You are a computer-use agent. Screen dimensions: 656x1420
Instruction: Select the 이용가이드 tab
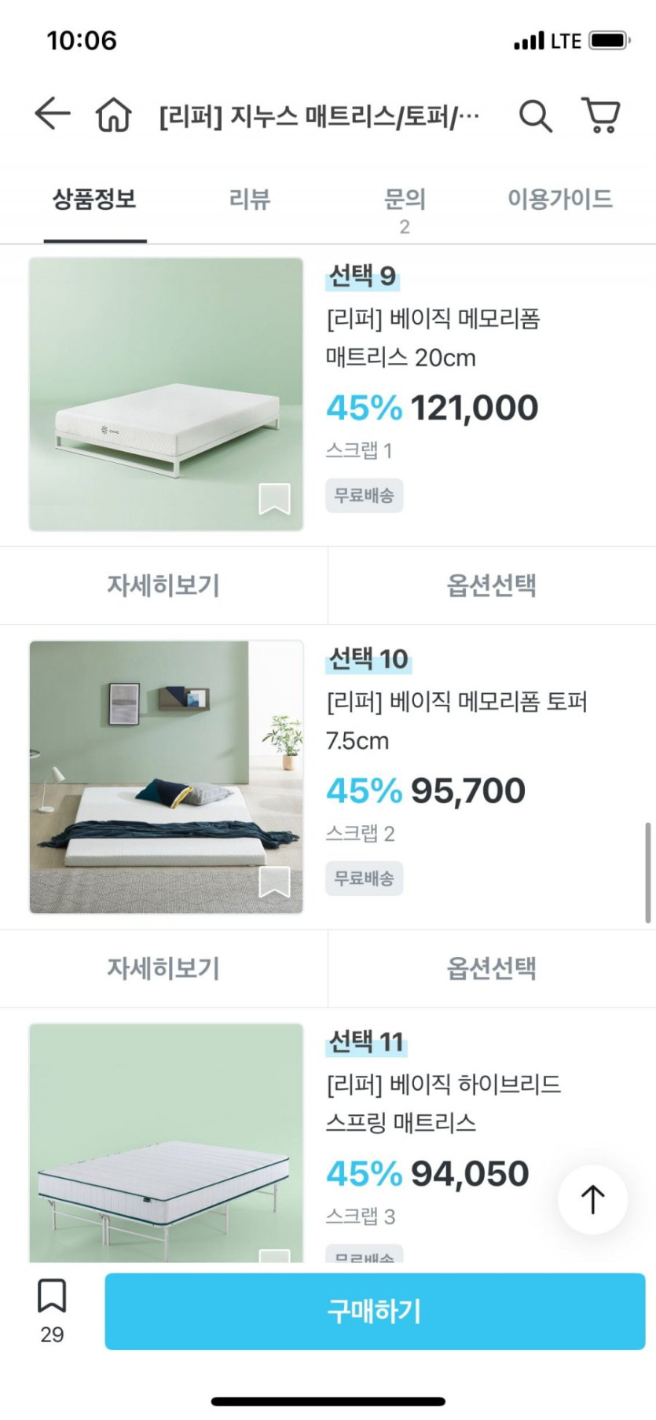(559, 200)
